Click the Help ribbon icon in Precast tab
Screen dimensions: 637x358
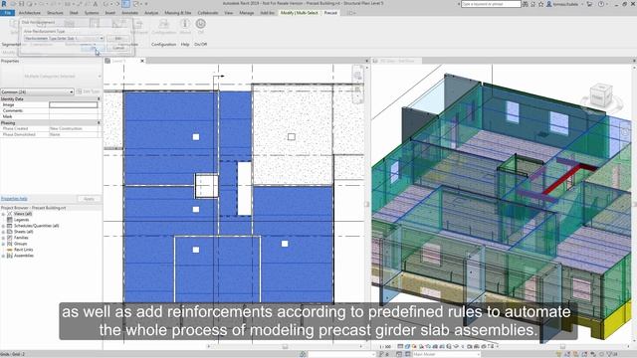(185, 24)
